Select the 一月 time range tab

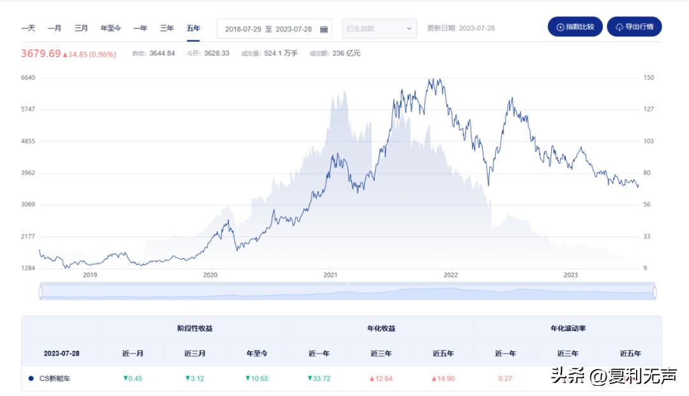tap(54, 28)
